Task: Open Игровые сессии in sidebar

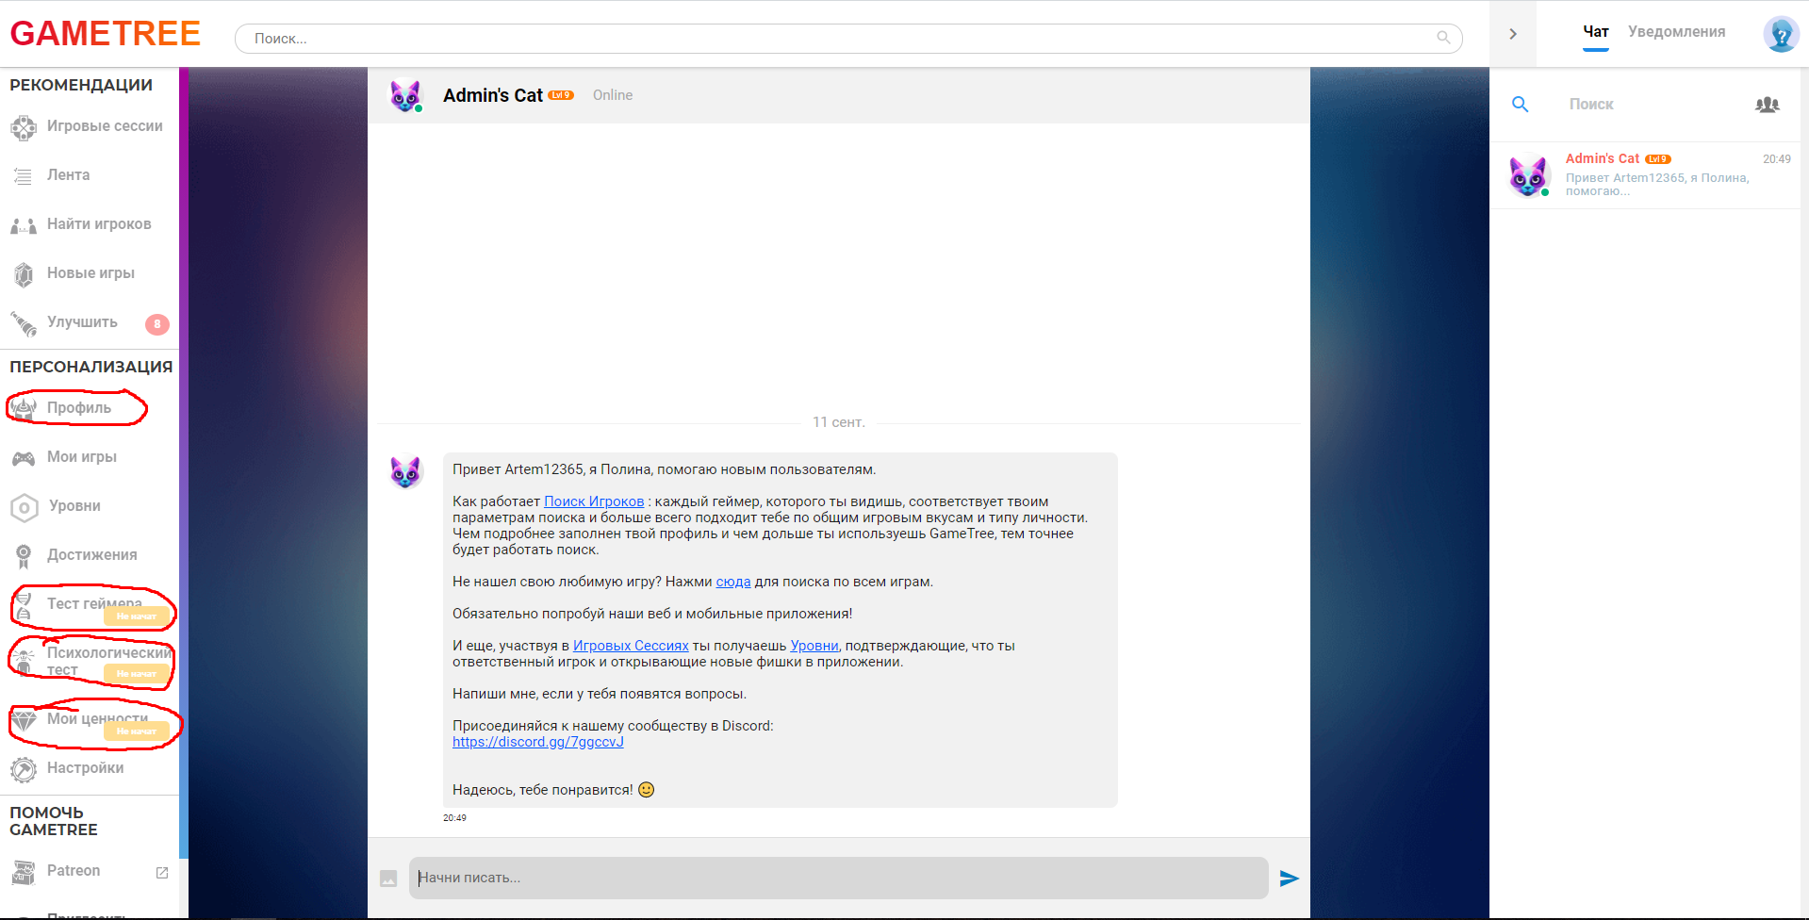Action: (104, 126)
